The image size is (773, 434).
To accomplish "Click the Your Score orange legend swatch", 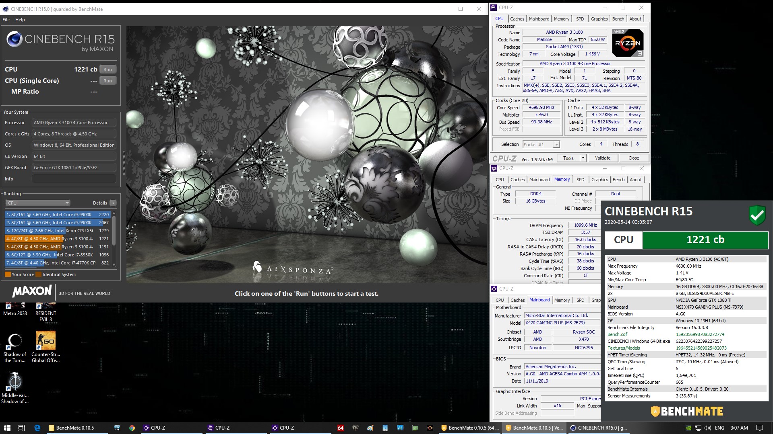I will 8,274.
